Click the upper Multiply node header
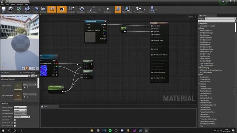Viewport: 237px width, 133px height. point(88,61)
